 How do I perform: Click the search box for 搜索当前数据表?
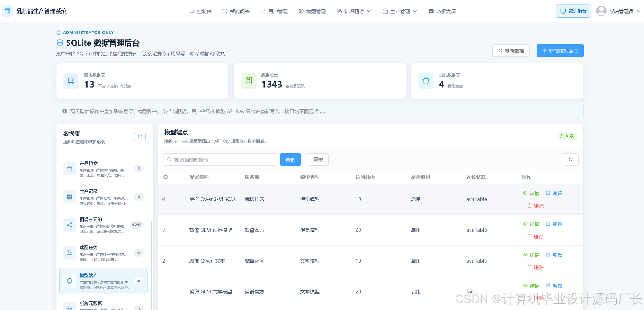tap(220, 159)
